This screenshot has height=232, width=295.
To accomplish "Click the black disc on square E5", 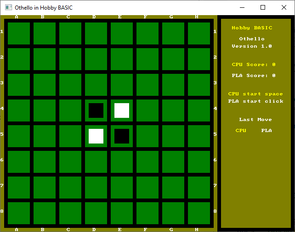I will (122, 136).
